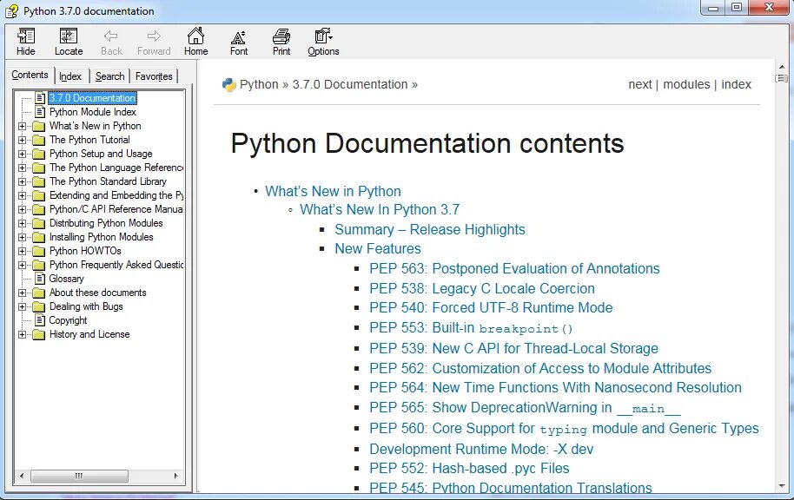Open the 'index' navigation link
Screen dimensions: 794x500
click(x=737, y=84)
